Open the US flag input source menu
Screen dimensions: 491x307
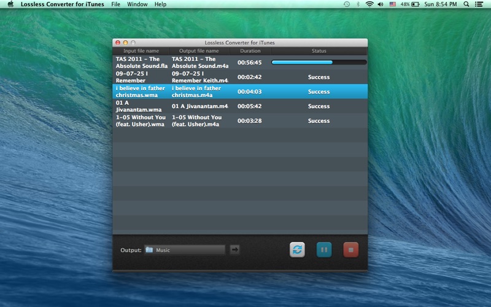393,4
